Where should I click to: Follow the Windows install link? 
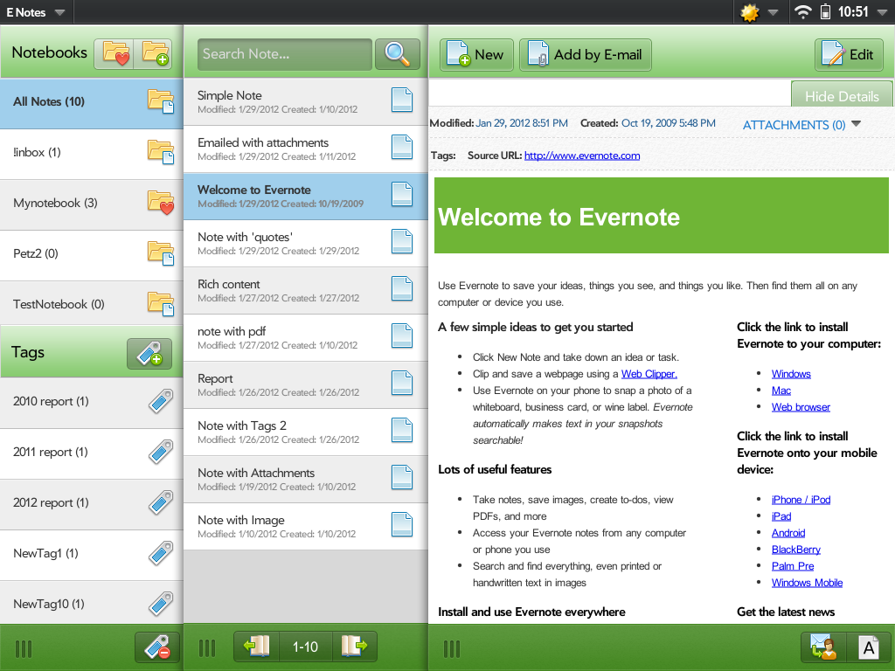click(791, 374)
